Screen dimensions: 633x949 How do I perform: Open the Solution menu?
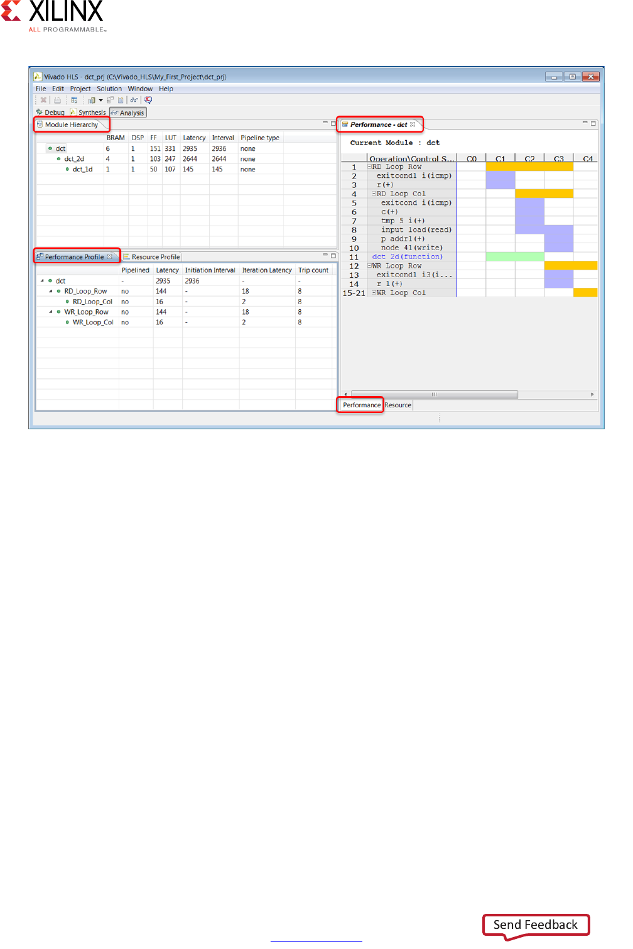[x=109, y=89]
